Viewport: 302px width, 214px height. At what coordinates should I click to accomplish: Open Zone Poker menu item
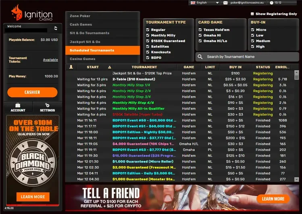pyautogui.click(x=102, y=16)
